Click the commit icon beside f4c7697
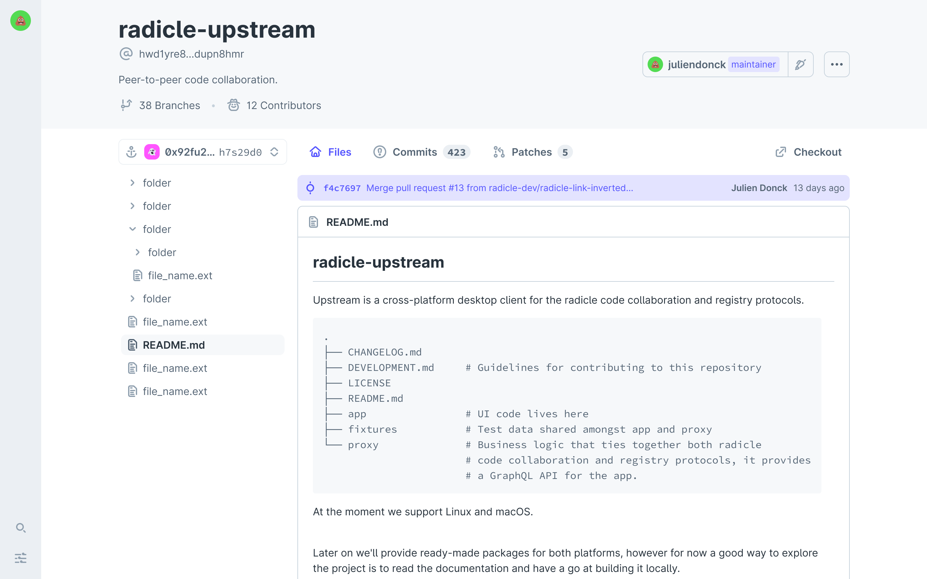927x579 pixels. [x=310, y=188]
